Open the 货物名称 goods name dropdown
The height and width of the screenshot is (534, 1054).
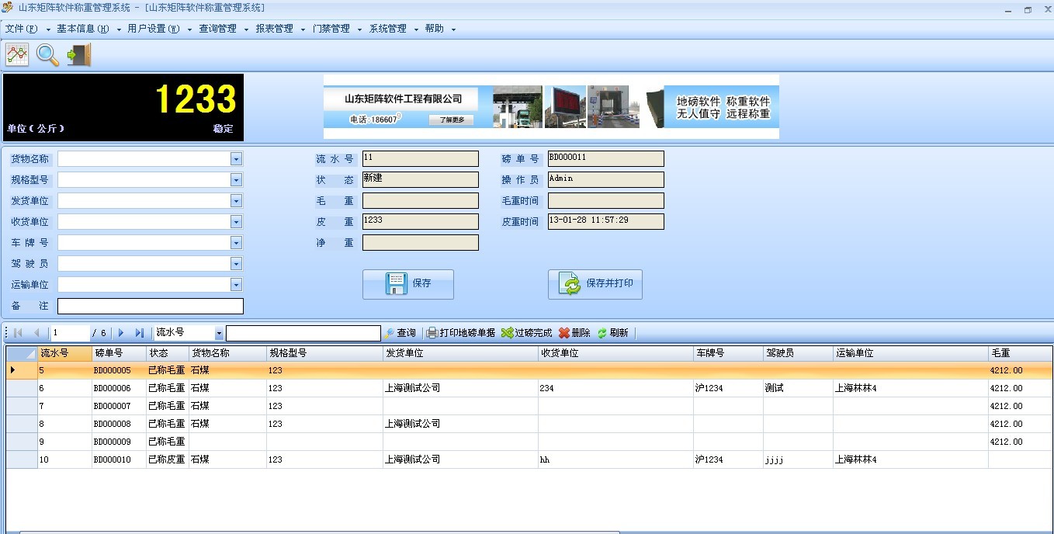pyautogui.click(x=235, y=158)
